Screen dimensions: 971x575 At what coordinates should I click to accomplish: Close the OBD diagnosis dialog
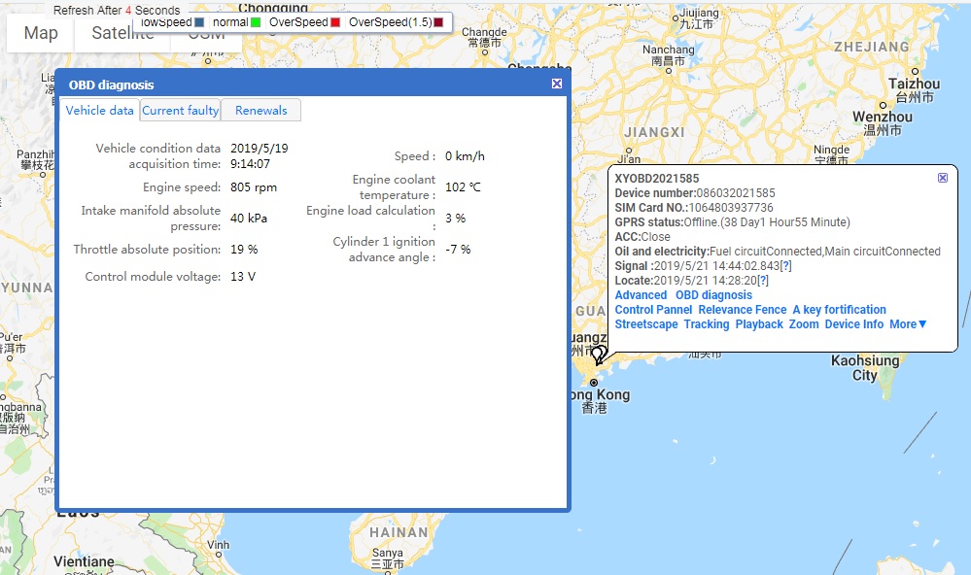coord(557,85)
